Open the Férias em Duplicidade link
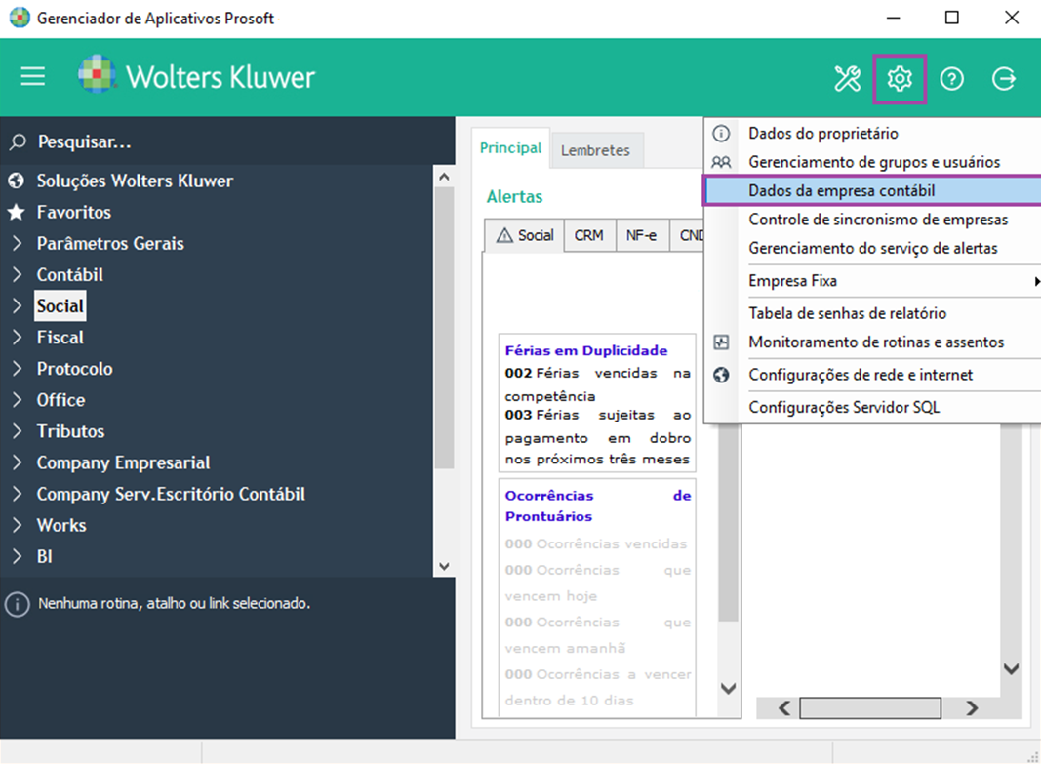 586,350
